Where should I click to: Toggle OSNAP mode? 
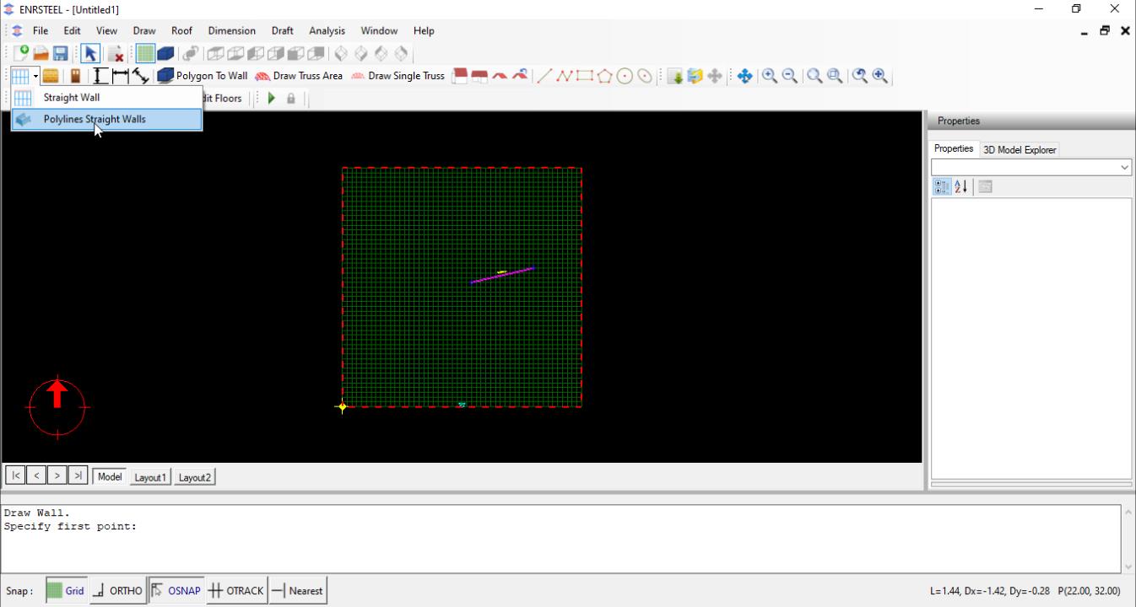176,591
